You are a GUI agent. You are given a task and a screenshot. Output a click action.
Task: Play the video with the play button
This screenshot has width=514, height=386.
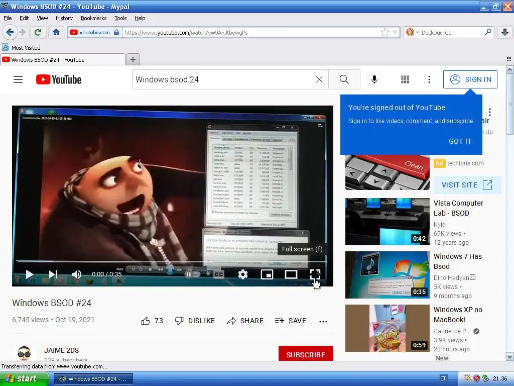(x=30, y=274)
